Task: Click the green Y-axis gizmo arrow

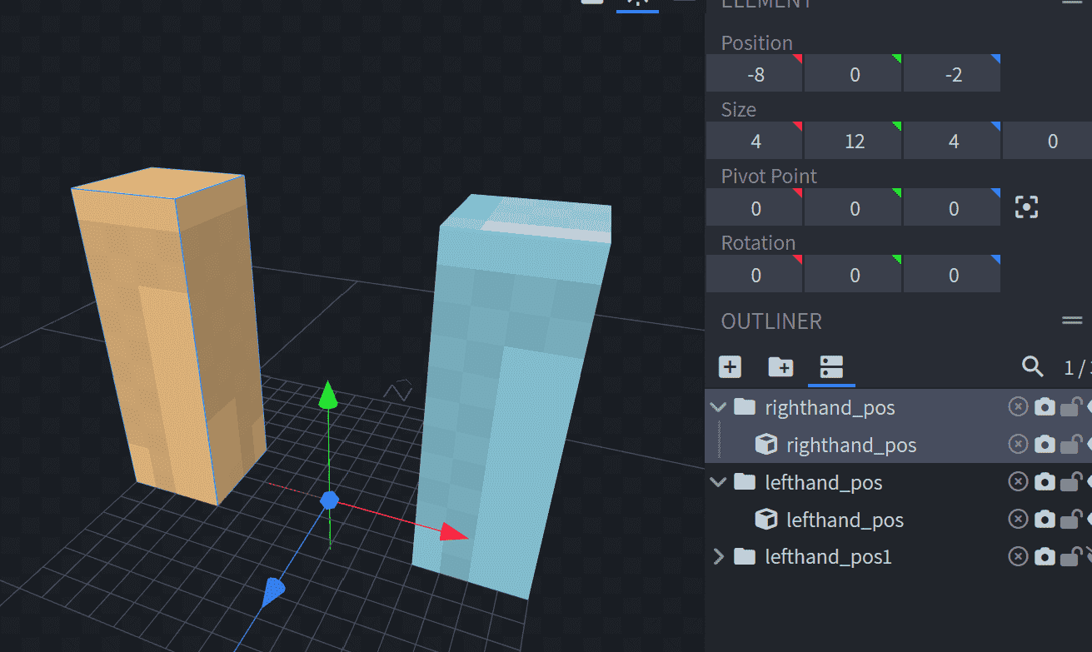Action: pyautogui.click(x=329, y=396)
